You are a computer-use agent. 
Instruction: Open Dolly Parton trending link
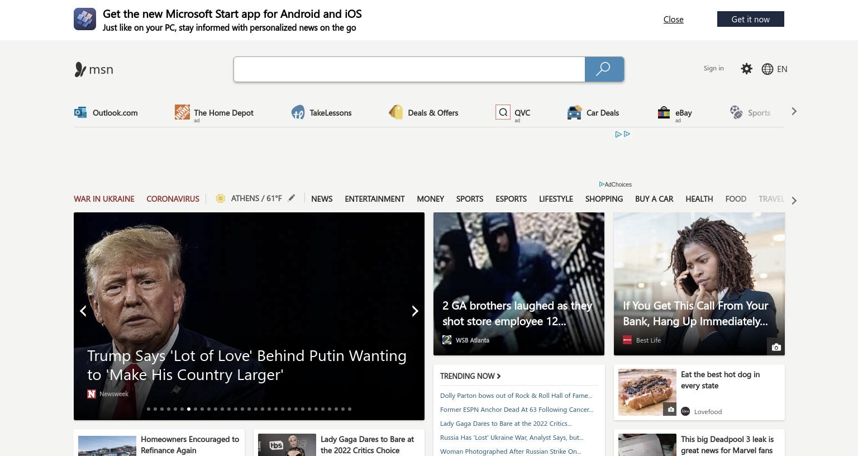click(x=516, y=395)
